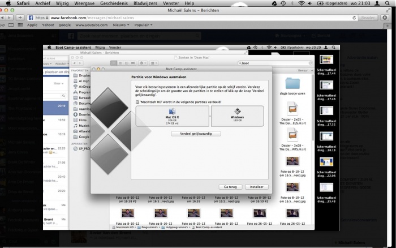Open the Help menu

(189, 3)
